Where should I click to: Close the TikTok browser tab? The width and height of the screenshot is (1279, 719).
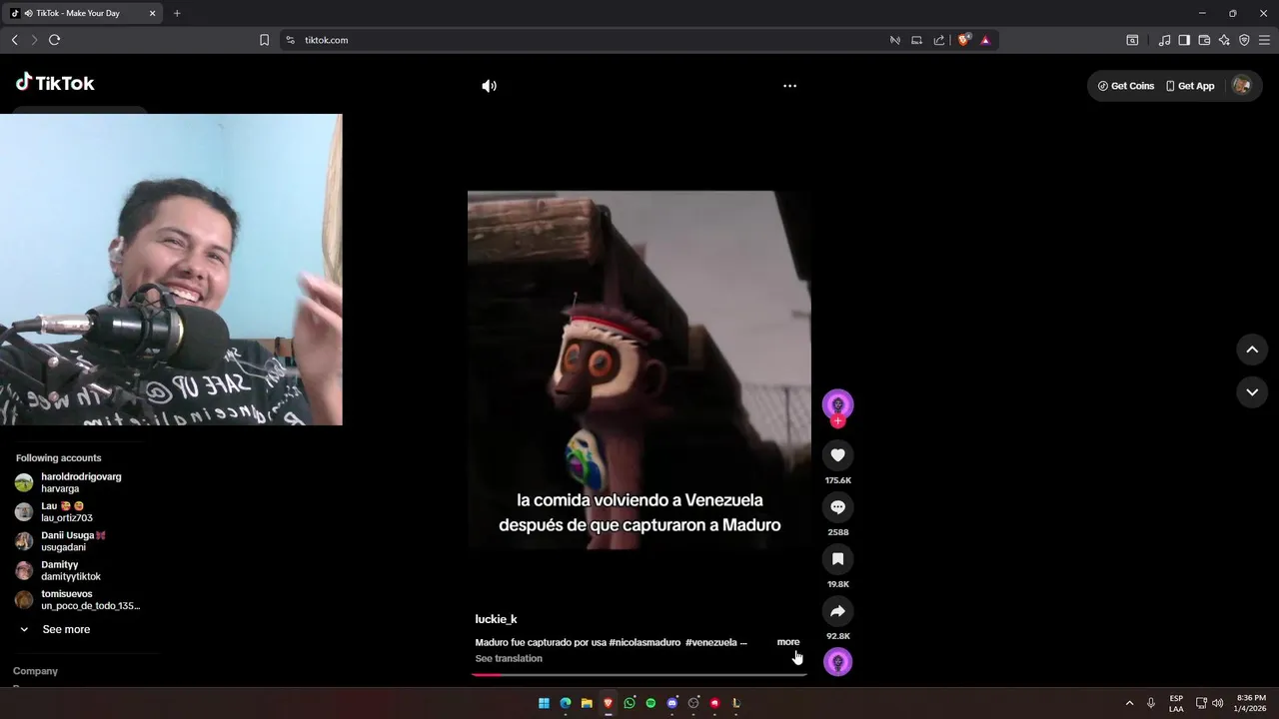point(152,13)
